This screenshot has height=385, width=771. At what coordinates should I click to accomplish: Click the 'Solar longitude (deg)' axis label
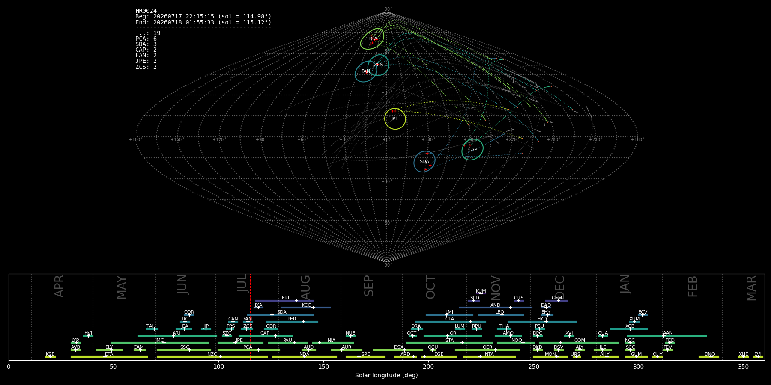click(386, 375)
